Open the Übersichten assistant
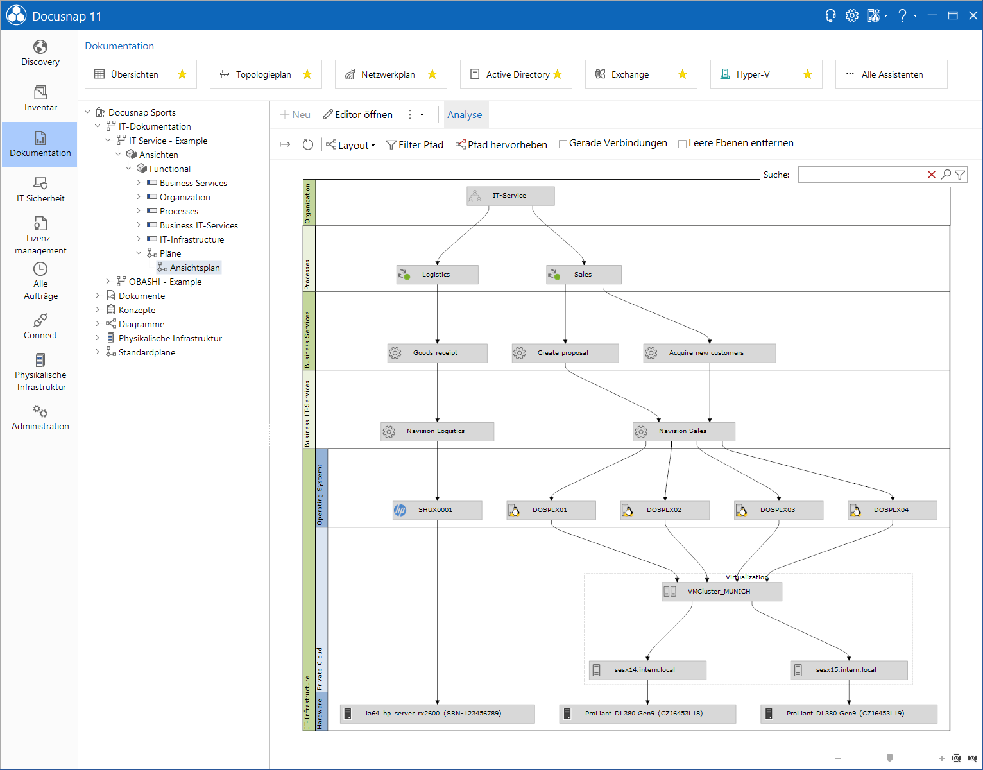The width and height of the screenshot is (983, 770). (x=141, y=74)
